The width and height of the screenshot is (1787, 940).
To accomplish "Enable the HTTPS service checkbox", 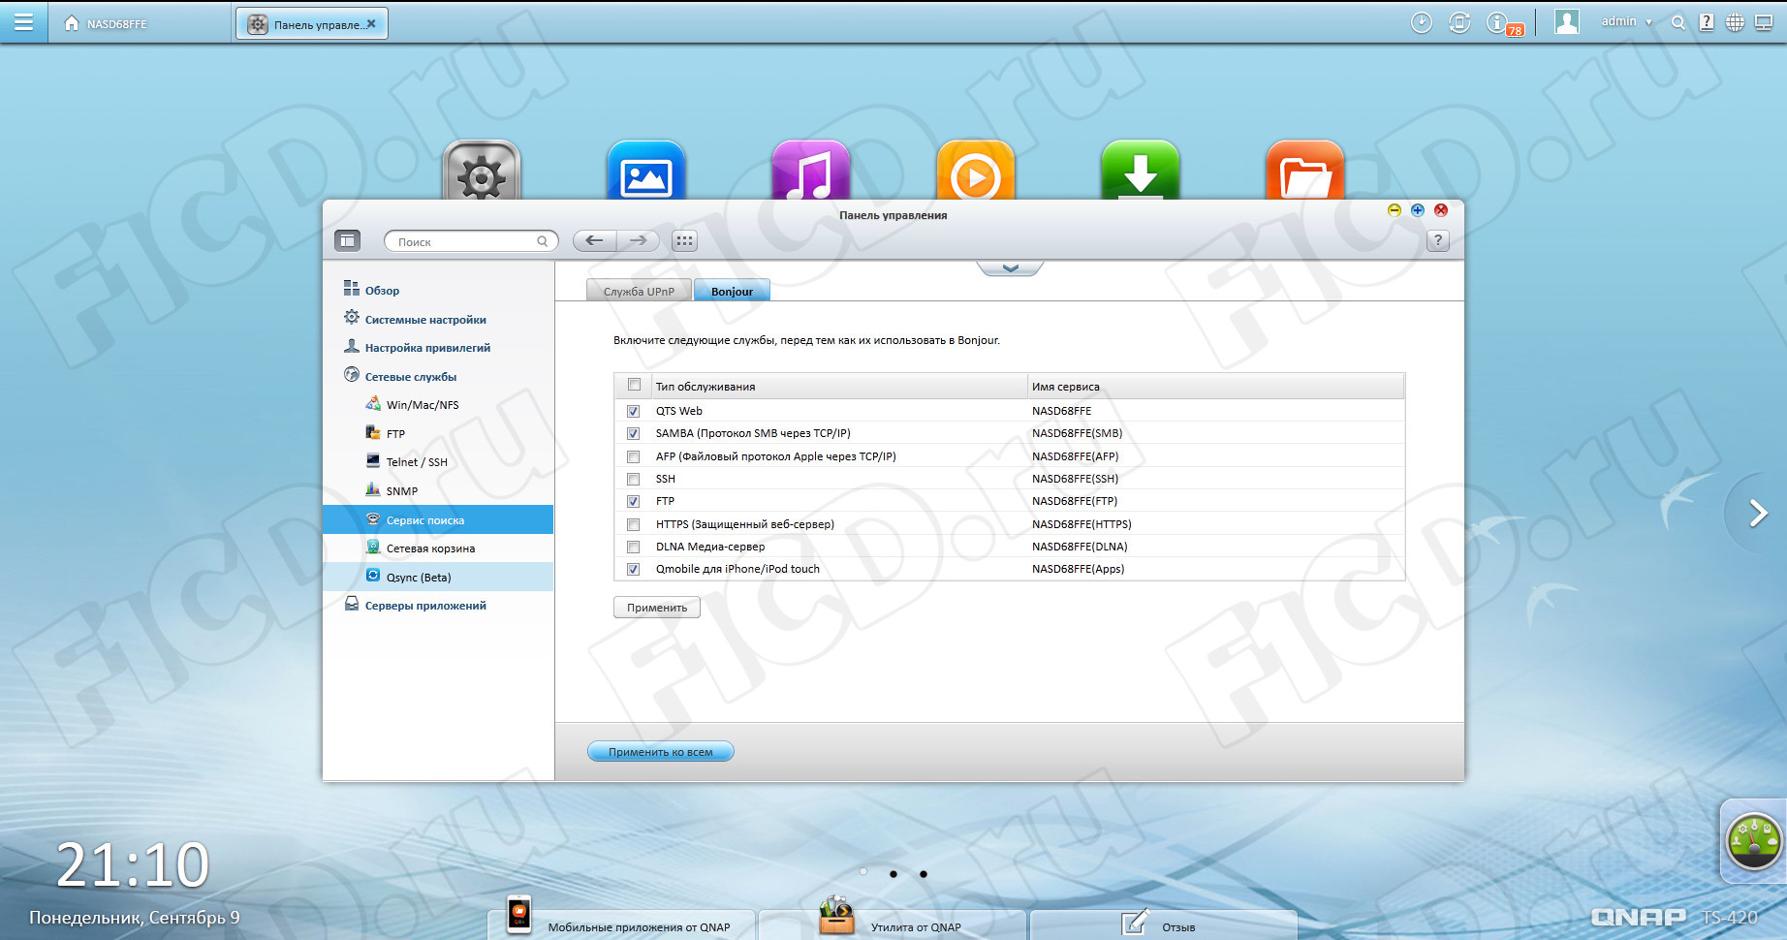I will pyautogui.click(x=633, y=524).
